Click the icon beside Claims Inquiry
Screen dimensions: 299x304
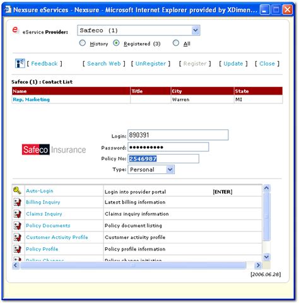pyautogui.click(x=18, y=214)
